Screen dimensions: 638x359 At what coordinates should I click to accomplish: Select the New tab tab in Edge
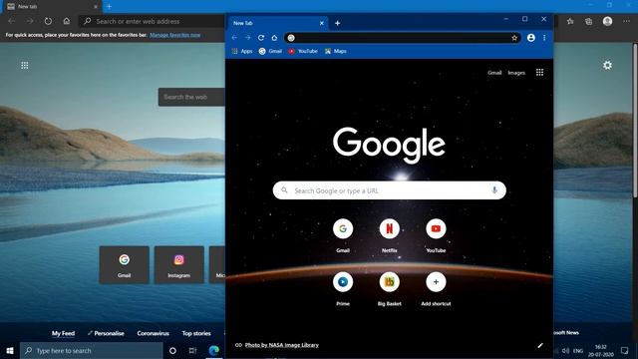[x=51, y=7]
